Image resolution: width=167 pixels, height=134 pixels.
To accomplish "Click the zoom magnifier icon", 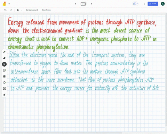I will (18, 10).
